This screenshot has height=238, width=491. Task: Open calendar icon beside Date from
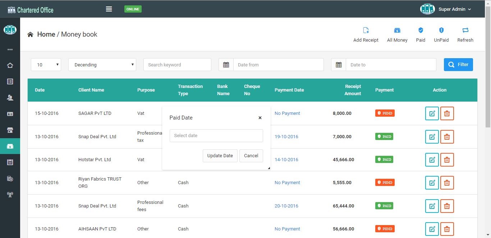(226, 65)
